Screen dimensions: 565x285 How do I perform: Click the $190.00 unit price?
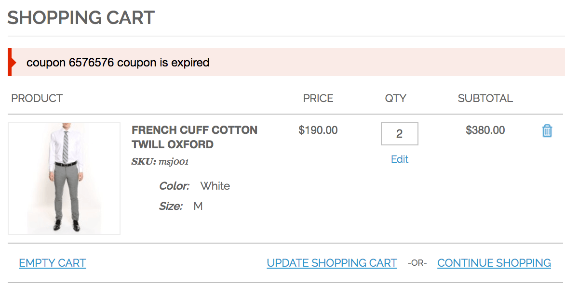[x=318, y=130]
